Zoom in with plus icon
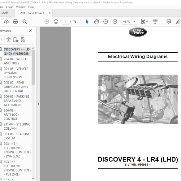Screen dimensions: 181x181 pos(115,22)
